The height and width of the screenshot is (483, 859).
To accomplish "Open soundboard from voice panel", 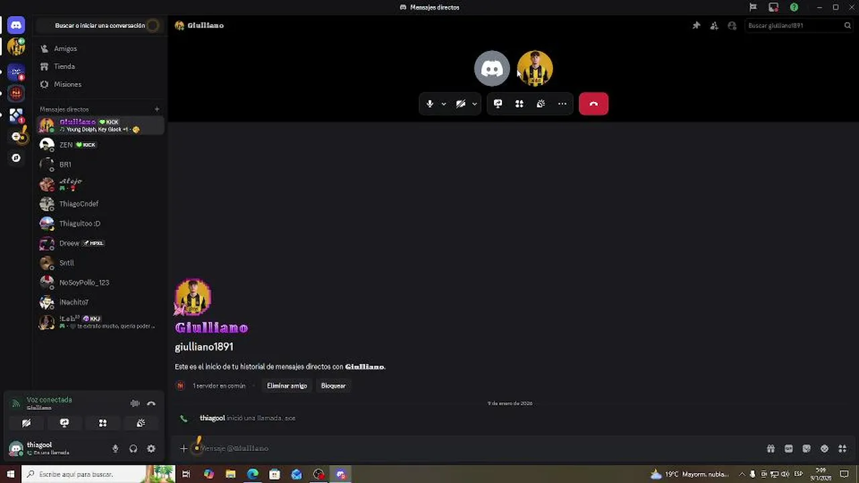I will click(x=141, y=423).
